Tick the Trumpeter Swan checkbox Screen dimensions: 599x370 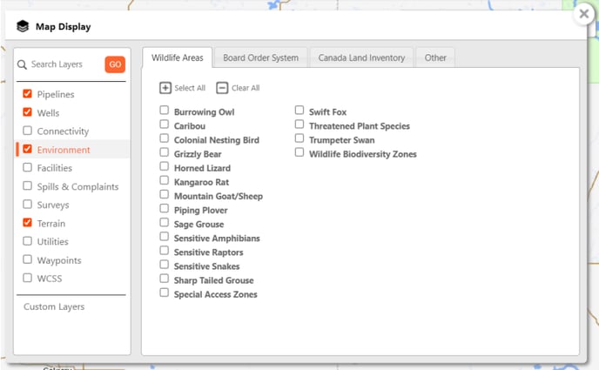pos(299,139)
